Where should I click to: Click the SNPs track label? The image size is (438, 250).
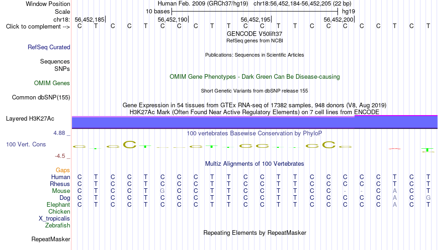coord(62,69)
